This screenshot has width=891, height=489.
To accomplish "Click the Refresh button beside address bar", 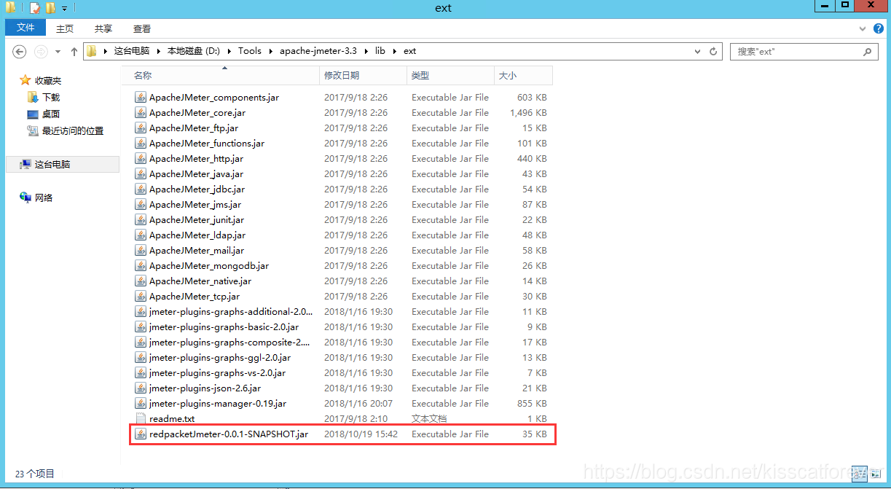I will tap(713, 51).
